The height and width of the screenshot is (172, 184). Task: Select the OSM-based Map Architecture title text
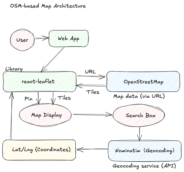tap(48, 6)
